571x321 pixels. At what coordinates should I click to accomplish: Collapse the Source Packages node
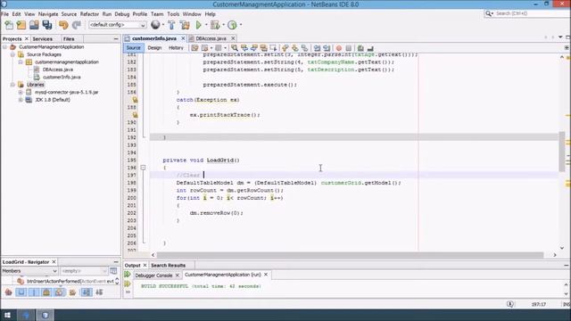(x=12, y=54)
